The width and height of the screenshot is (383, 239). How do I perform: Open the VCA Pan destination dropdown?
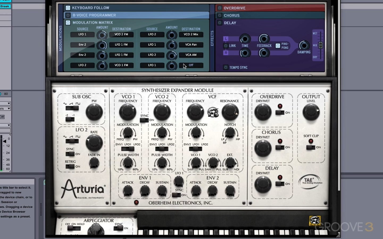click(x=191, y=45)
